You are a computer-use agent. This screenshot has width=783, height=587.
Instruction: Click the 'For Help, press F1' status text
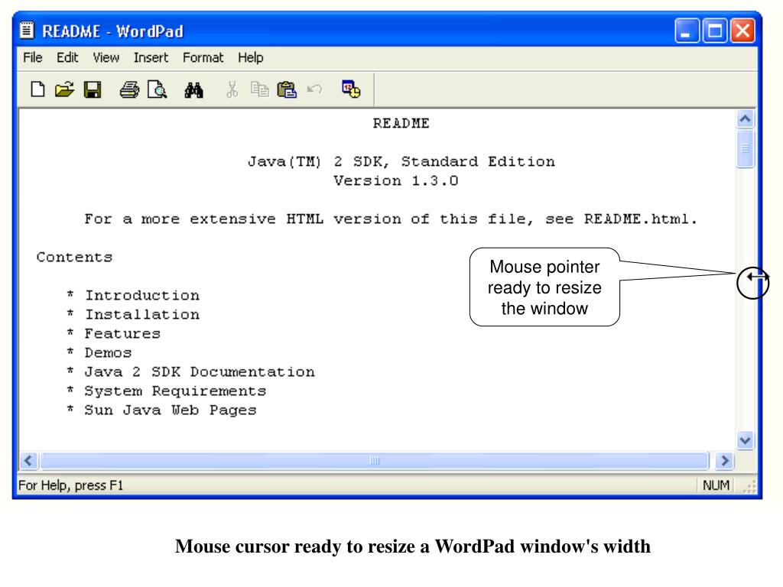70,485
